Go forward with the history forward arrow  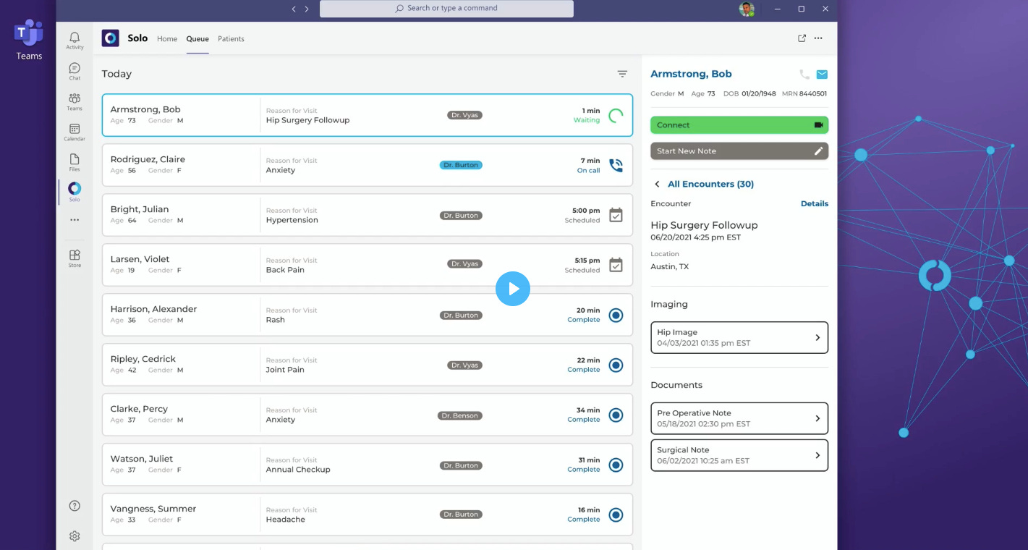click(x=307, y=9)
